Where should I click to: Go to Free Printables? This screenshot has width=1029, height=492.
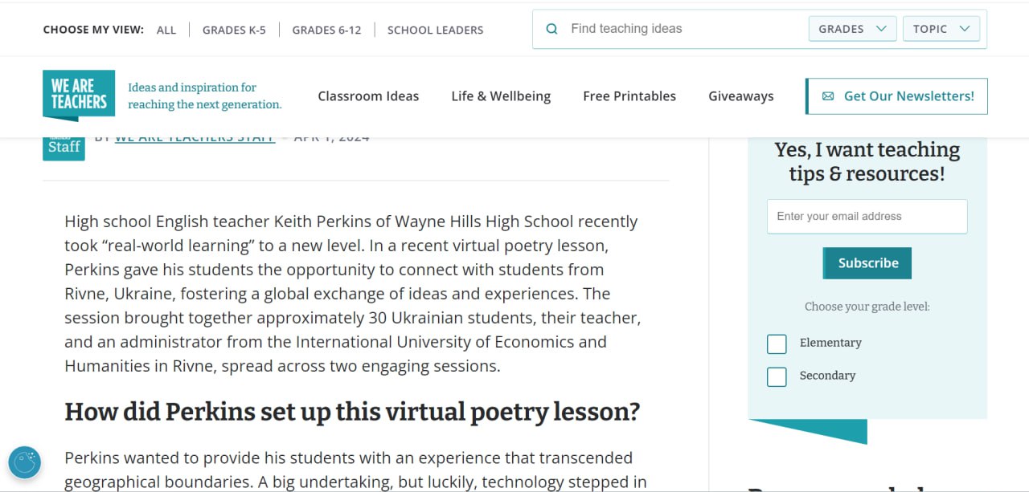(629, 96)
